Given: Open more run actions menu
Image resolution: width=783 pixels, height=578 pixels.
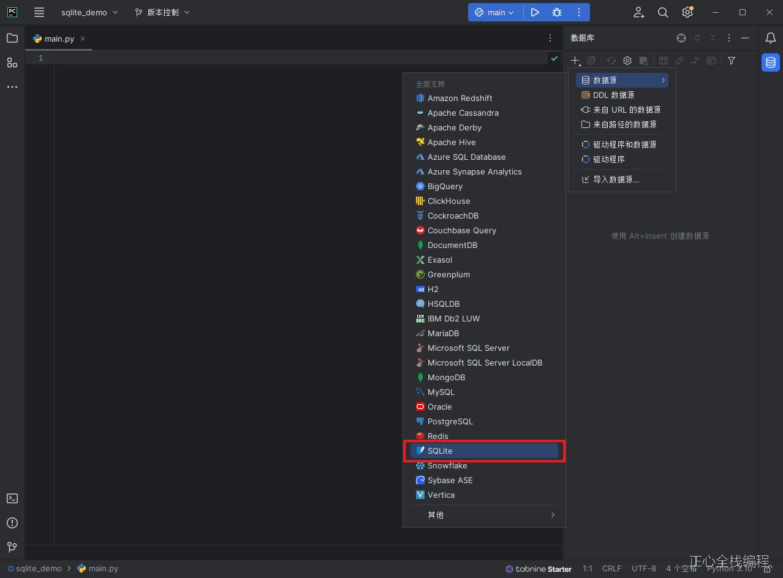Looking at the screenshot, I should (x=579, y=12).
